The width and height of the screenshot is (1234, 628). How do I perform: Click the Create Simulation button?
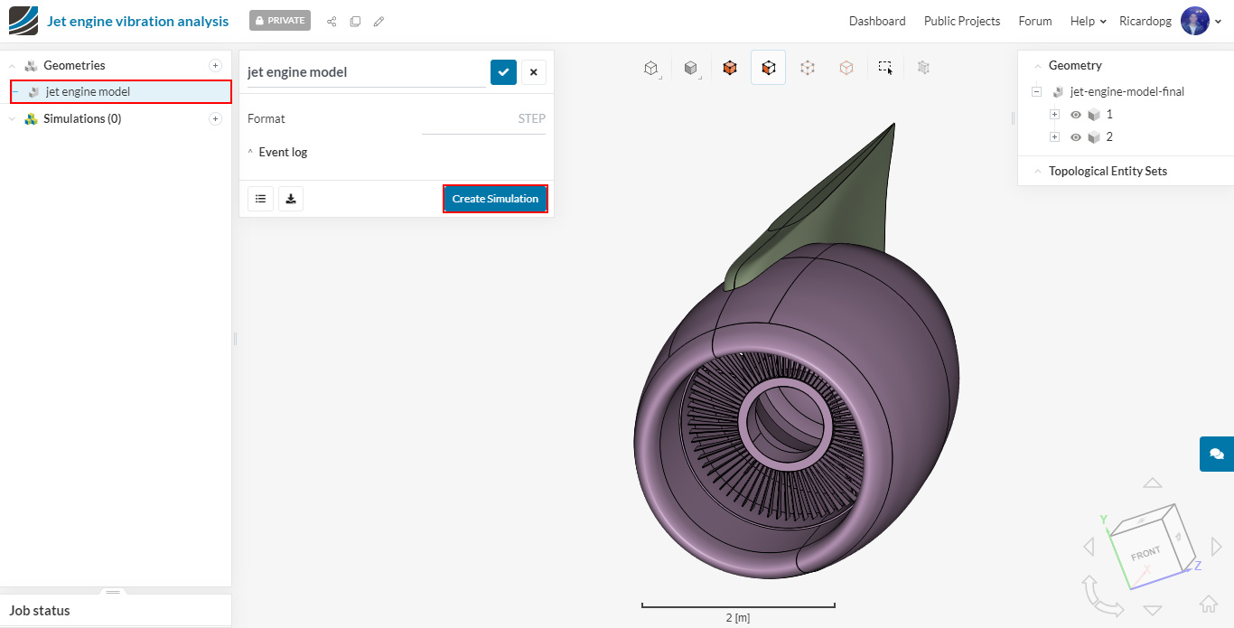pyautogui.click(x=495, y=199)
